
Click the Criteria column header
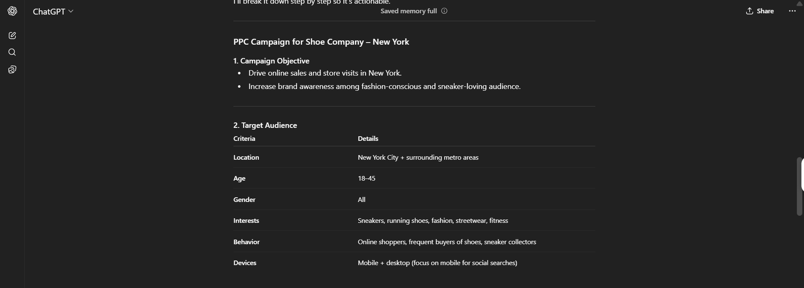pos(244,139)
